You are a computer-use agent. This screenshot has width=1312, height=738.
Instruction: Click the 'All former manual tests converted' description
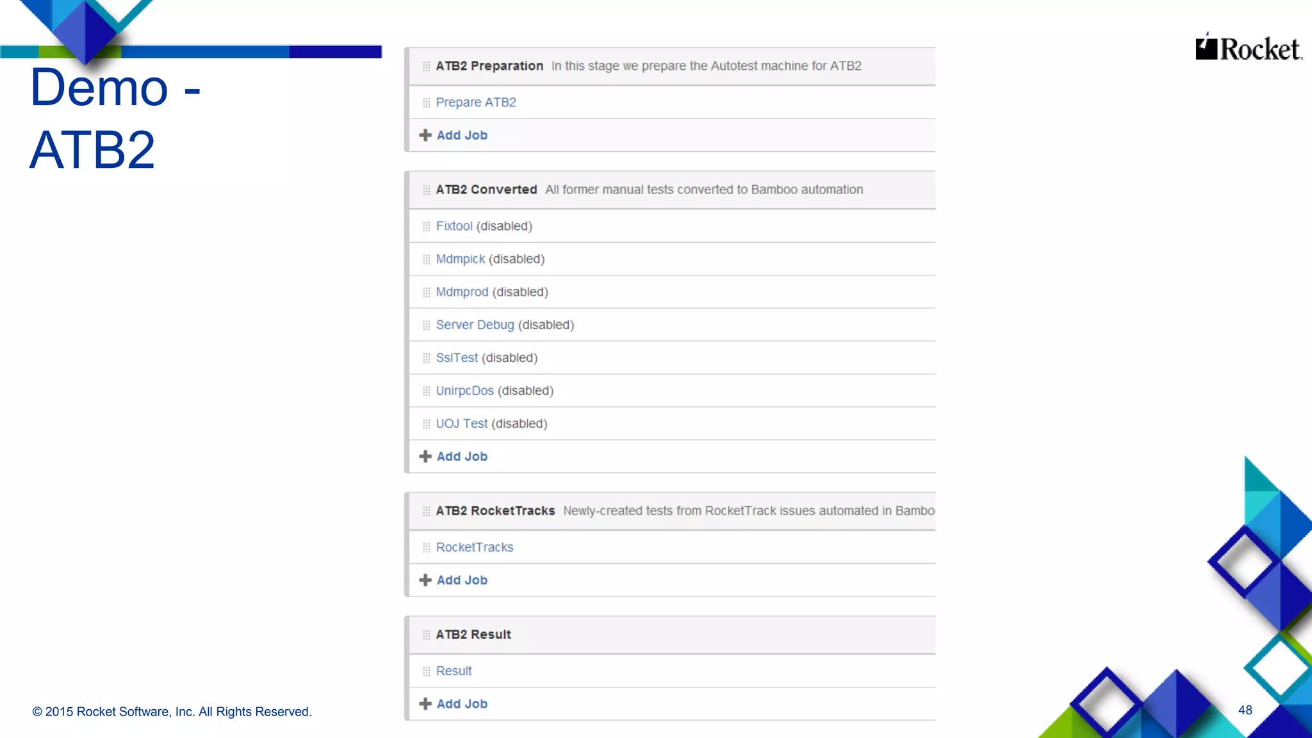[704, 190]
